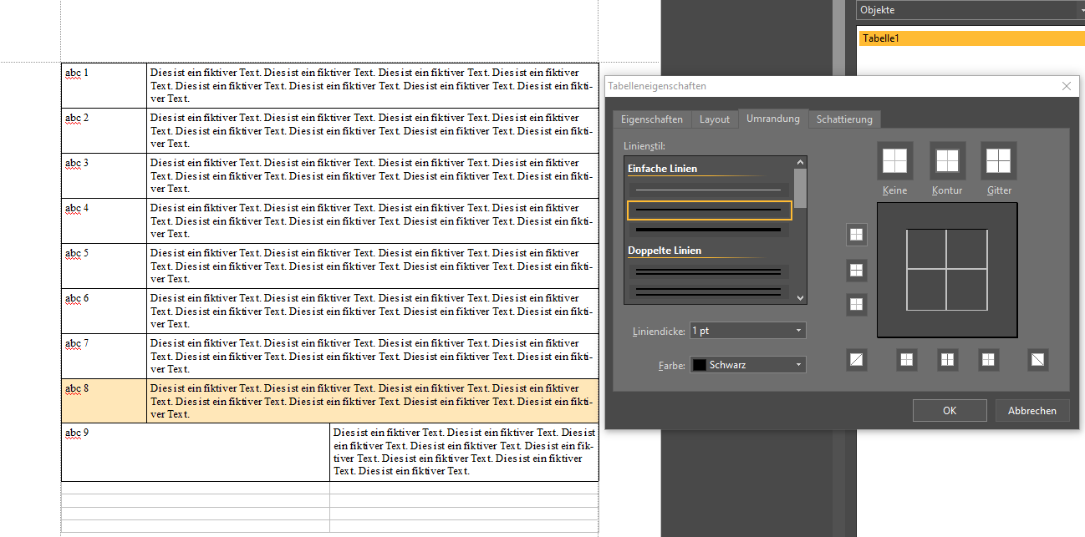This screenshot has height=537, width=1085.
Task: Apply the Gitter grid border preset
Action: pyautogui.click(x=999, y=160)
